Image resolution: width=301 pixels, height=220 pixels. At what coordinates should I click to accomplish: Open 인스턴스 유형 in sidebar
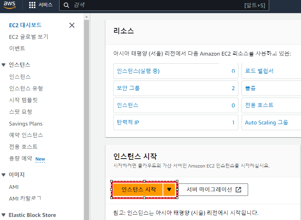[26, 88]
